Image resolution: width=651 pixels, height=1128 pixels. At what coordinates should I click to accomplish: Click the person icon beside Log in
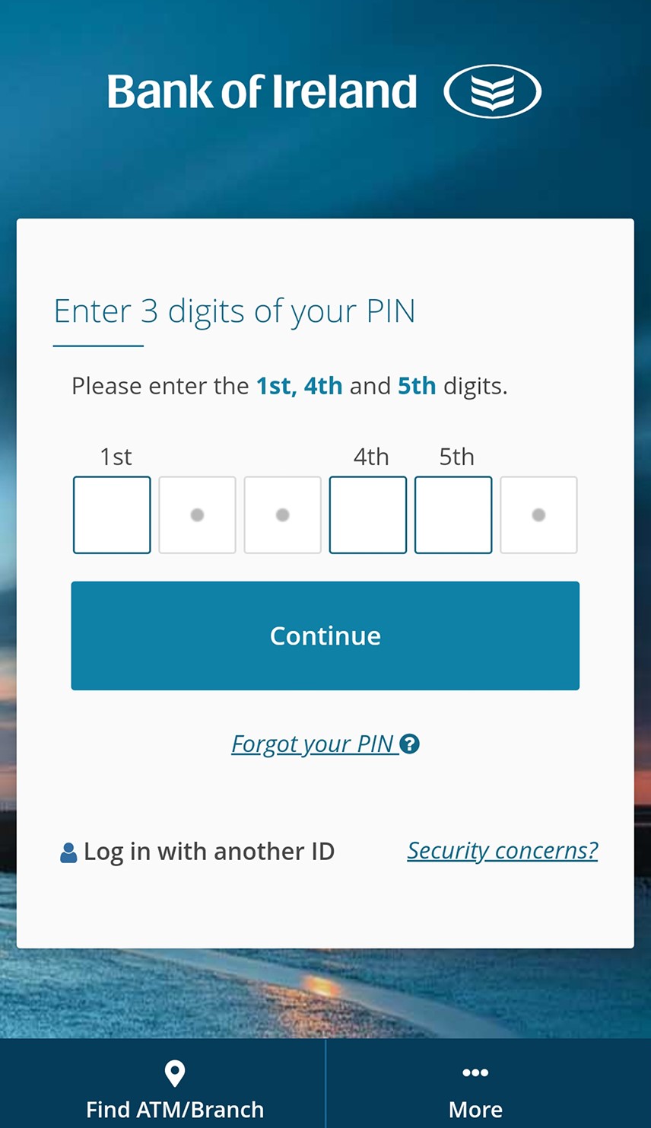[x=68, y=852]
